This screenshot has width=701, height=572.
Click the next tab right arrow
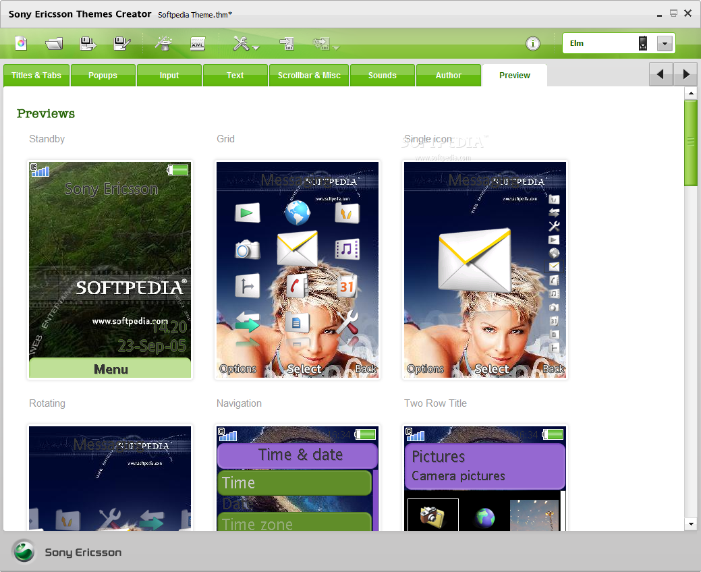pos(685,74)
